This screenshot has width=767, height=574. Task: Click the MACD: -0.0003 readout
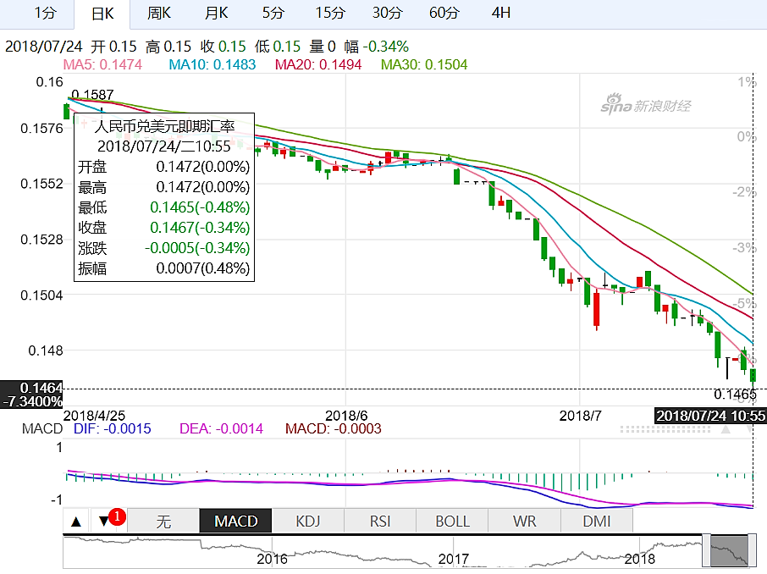pyautogui.click(x=333, y=428)
